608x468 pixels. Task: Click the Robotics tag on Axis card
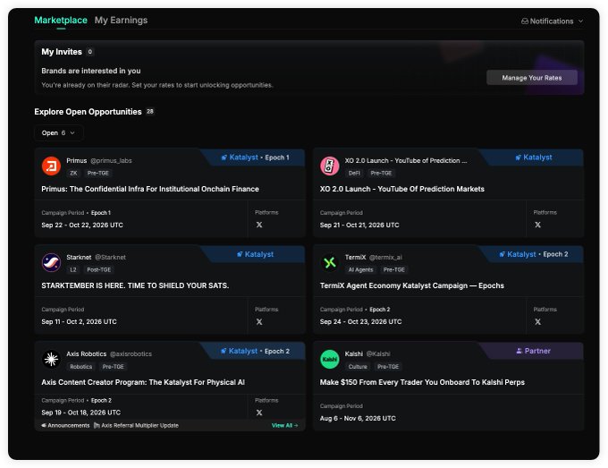pyautogui.click(x=81, y=366)
